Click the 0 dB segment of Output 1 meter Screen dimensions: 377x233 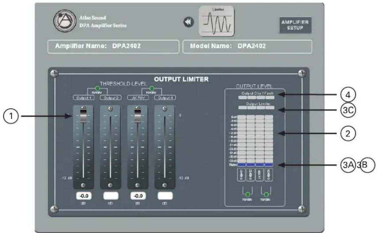(242, 117)
